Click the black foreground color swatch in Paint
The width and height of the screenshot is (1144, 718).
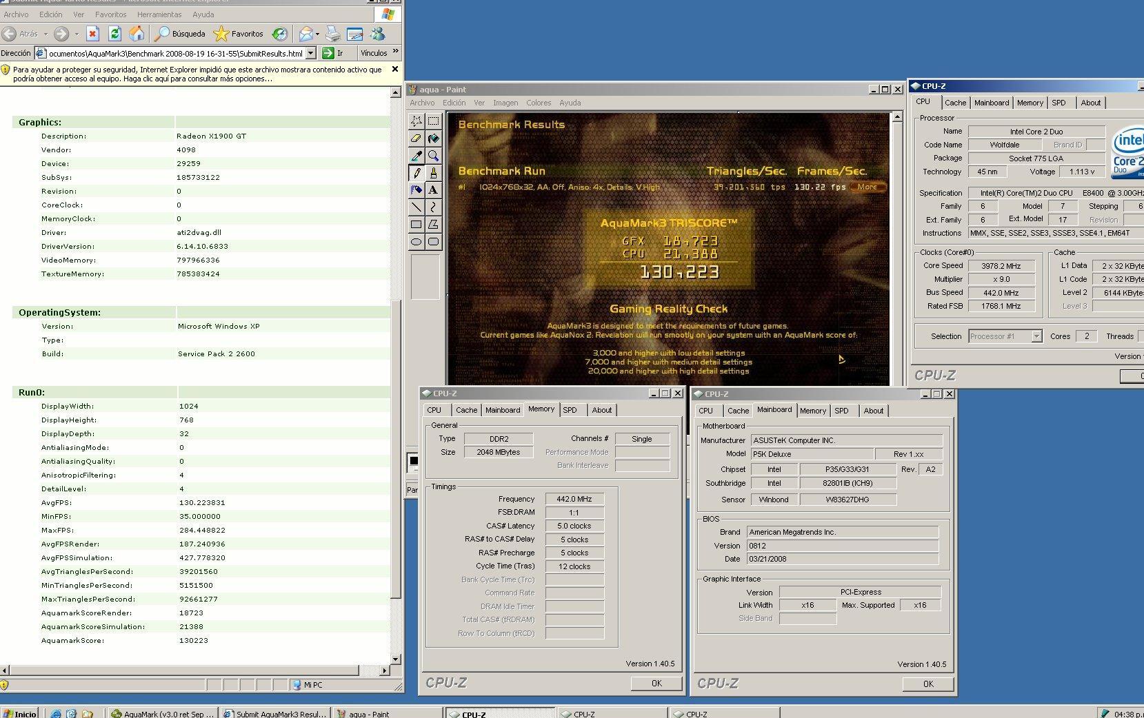click(414, 461)
